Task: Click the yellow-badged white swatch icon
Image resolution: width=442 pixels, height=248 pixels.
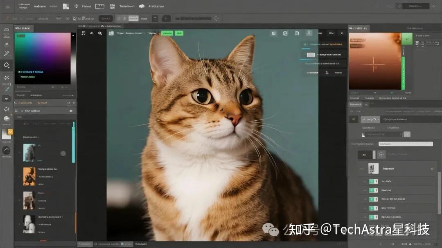Action: pos(7,134)
